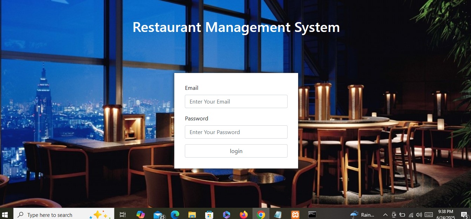Open the Mail app with 25 unread
The image size is (471, 219).
point(159,215)
